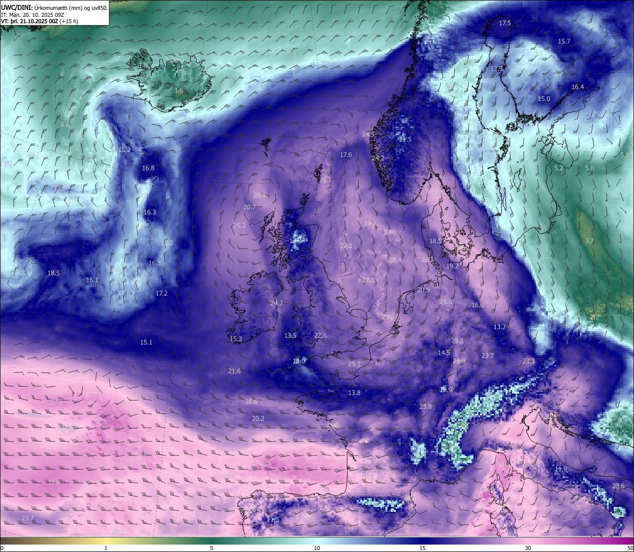The height and width of the screenshot is (552, 634).
Task: Click the initial time line 'IT: Mán. 20. 10. 2025 09Z'
Action: coord(34,15)
